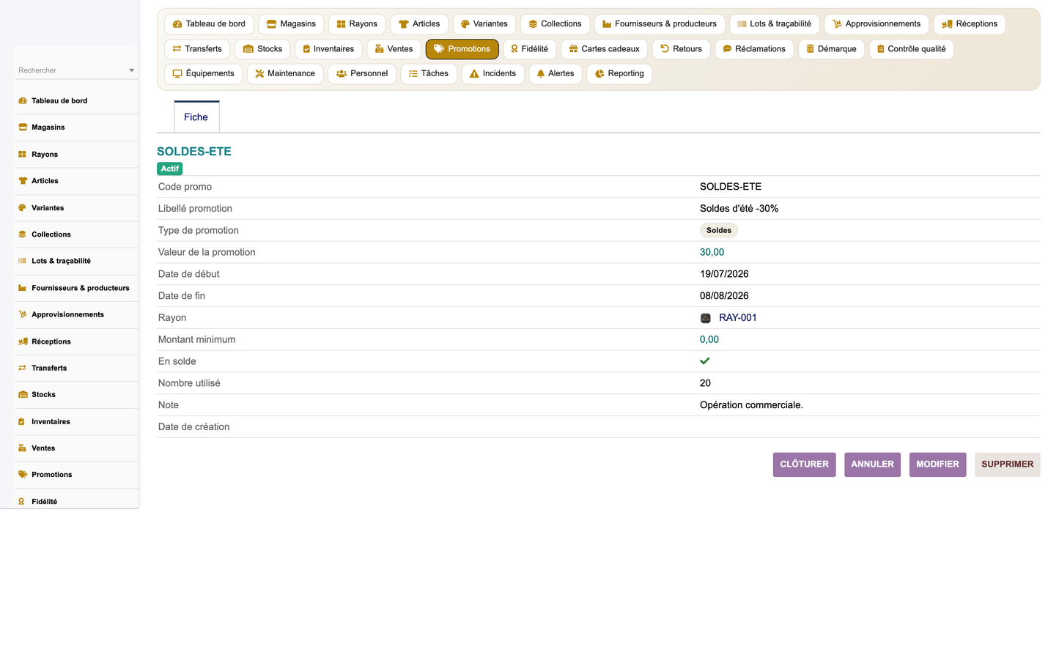Click the Tableau de bord sidebar icon
Screen dimensions: 1059x655
23,101
